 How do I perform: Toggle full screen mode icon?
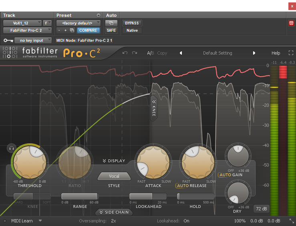(291, 53)
